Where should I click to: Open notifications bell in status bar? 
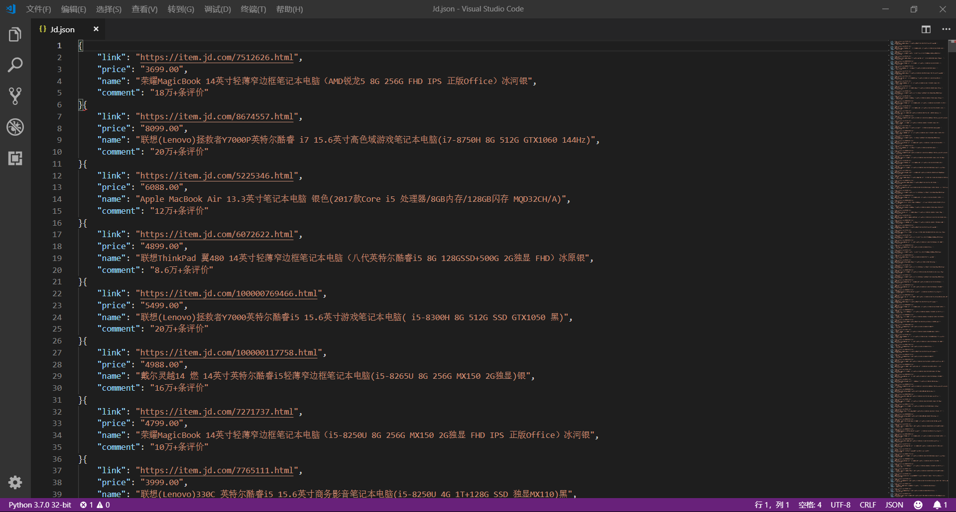[940, 505]
